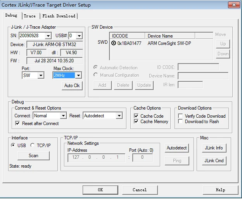The image size is (242, 199).
Task: Click the Port (Auto: 0) field
Action: [143, 158]
